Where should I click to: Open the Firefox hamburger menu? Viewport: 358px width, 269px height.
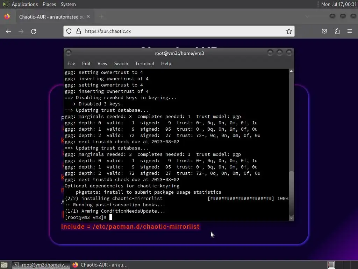[x=350, y=31]
